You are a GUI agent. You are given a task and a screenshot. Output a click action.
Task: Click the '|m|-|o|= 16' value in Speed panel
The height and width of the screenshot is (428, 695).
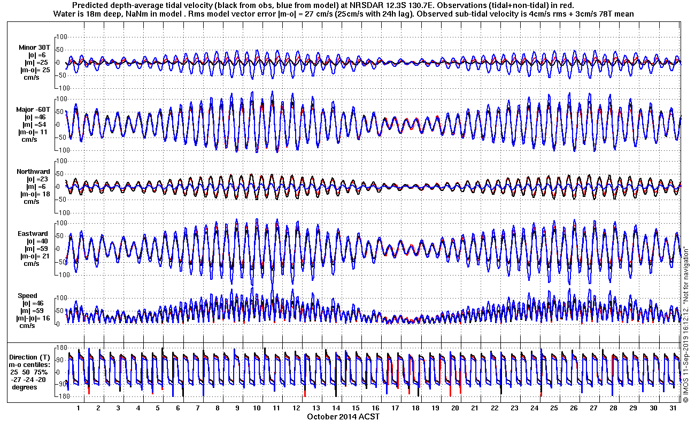tap(33, 318)
